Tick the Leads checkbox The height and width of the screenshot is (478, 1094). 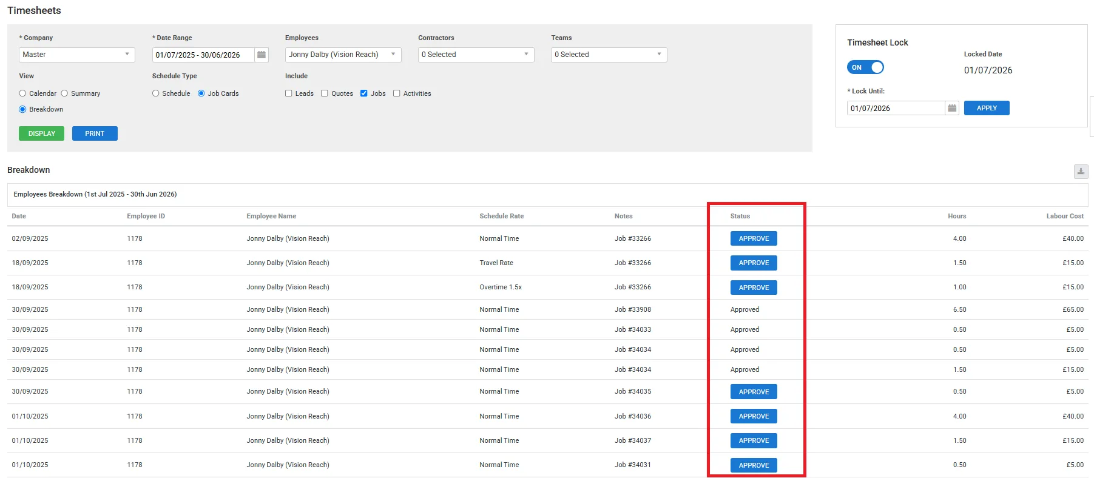click(x=289, y=93)
